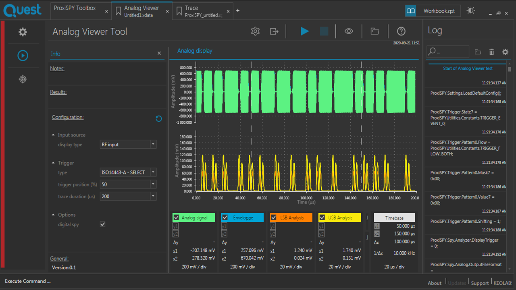Click About in the footer

(435, 283)
